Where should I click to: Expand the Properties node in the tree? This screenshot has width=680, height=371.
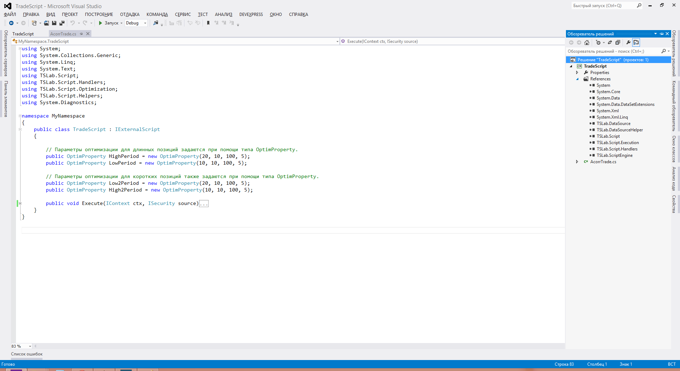[577, 73]
